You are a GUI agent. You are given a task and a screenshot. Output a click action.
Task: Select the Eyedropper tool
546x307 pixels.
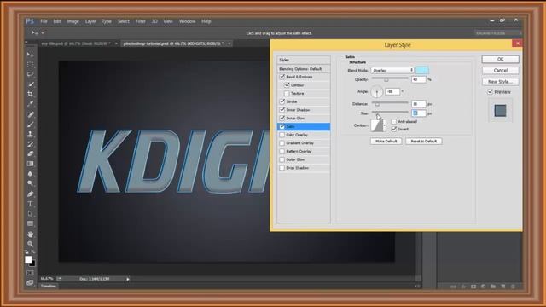[x=31, y=104]
